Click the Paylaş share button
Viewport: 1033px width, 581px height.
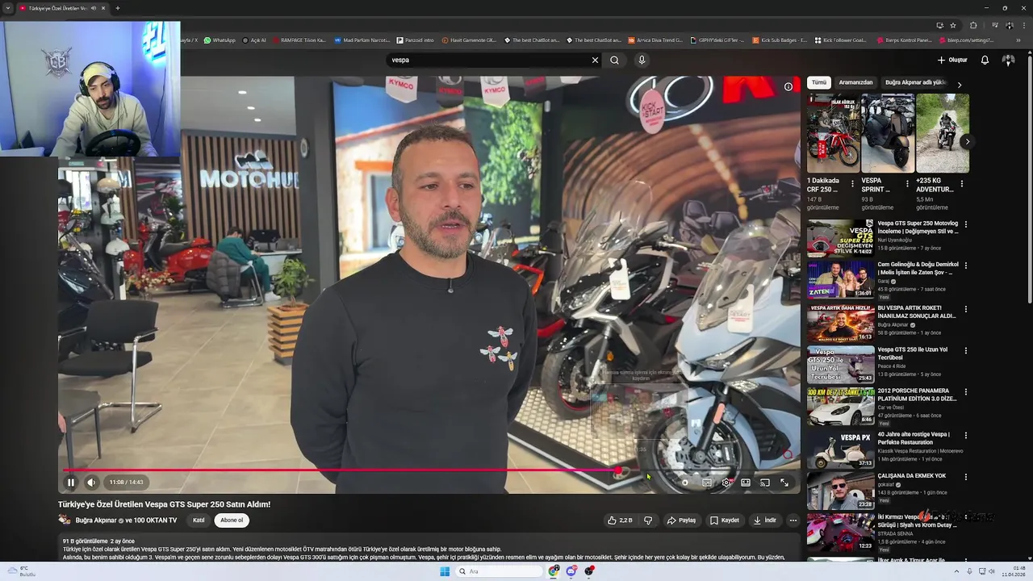[x=681, y=520]
